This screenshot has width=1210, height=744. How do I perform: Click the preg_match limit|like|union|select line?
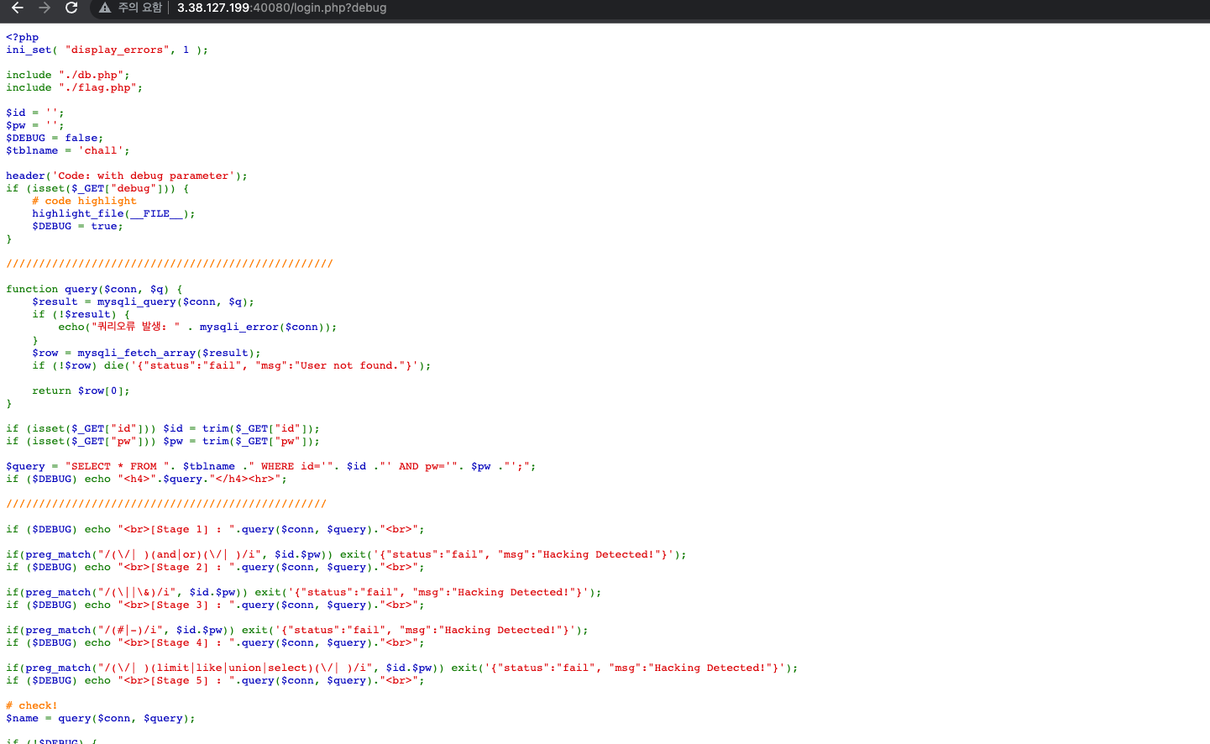402,668
